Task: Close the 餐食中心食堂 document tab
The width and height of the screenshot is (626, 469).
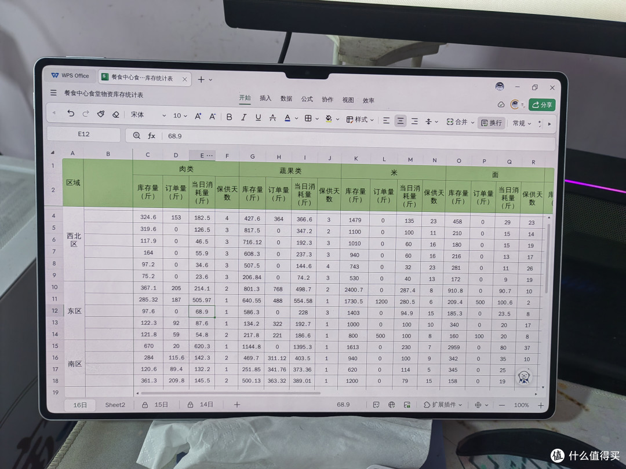Action: click(184, 79)
